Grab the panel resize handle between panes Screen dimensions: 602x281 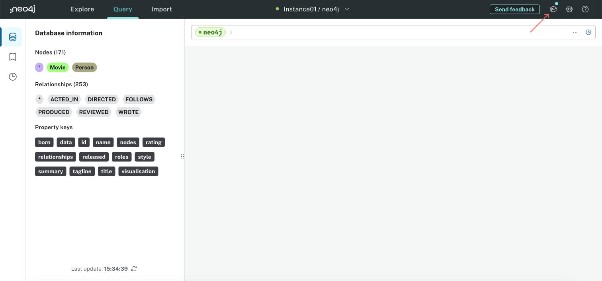[182, 156]
